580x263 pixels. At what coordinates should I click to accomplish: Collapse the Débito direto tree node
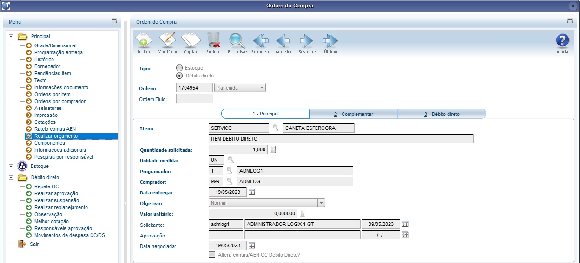(11, 177)
